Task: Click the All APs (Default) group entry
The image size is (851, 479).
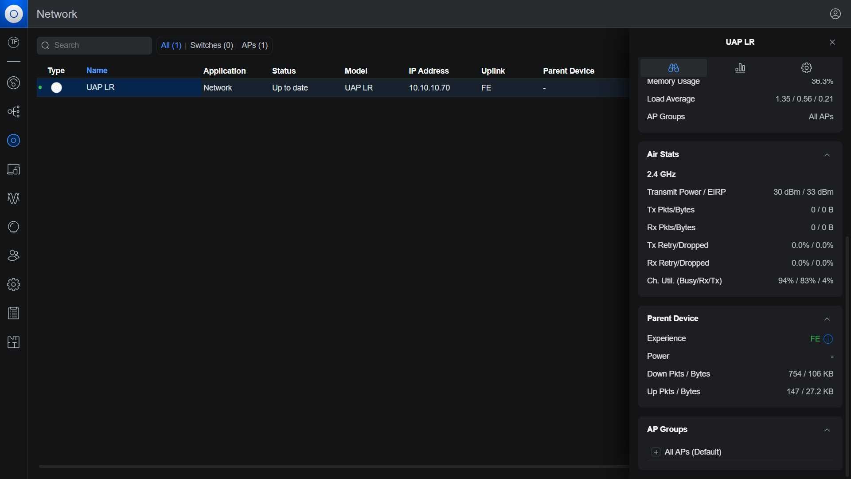Action: 693,452
